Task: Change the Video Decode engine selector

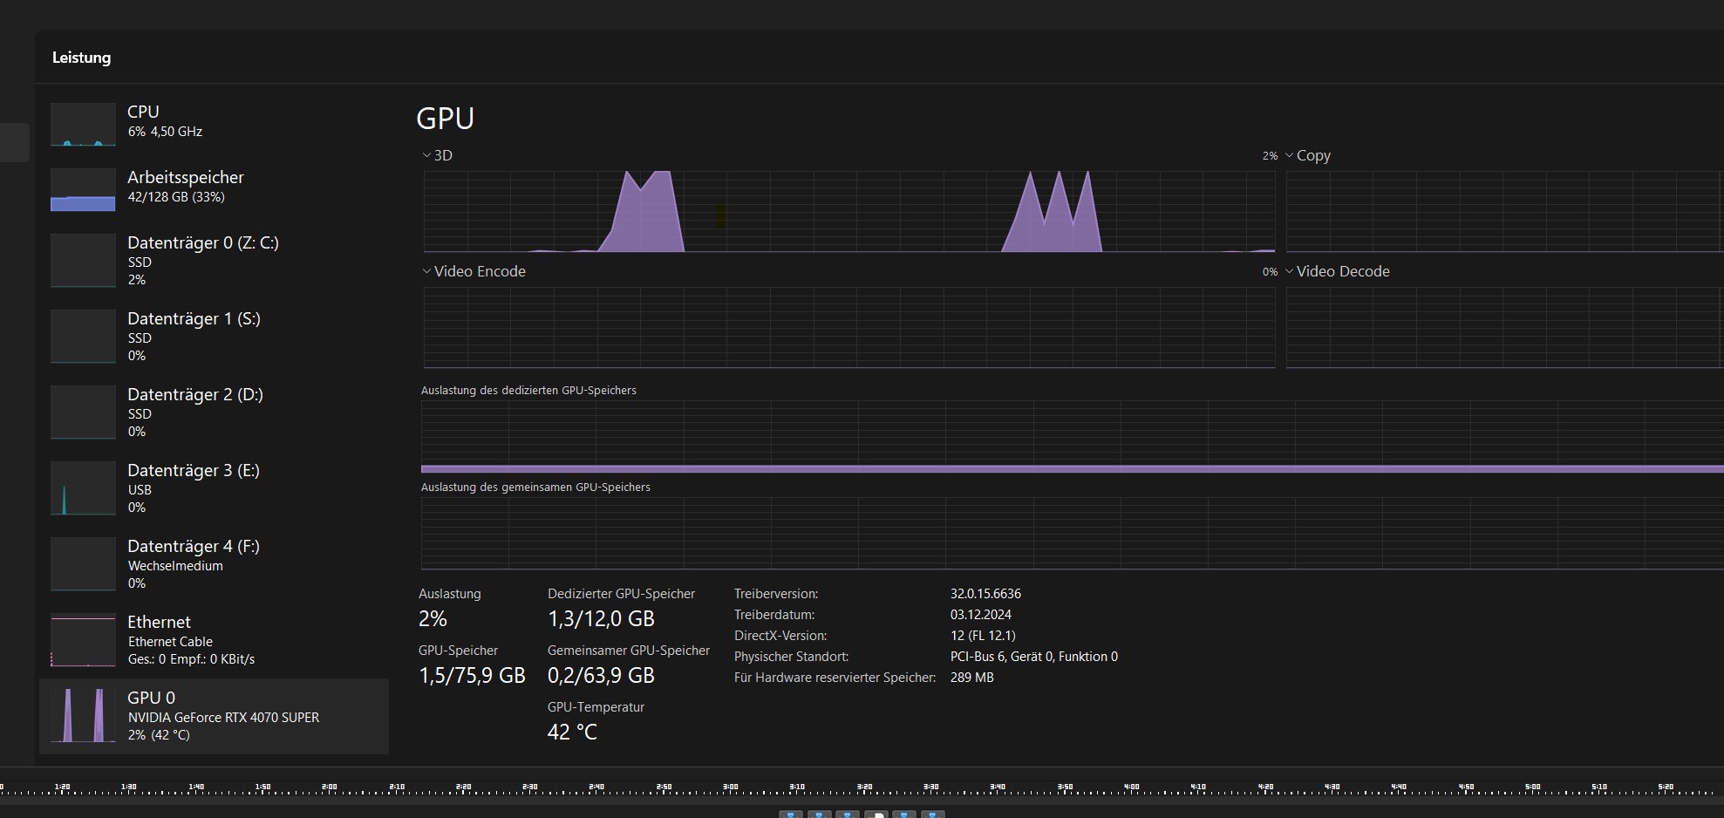Action: pyautogui.click(x=1337, y=271)
